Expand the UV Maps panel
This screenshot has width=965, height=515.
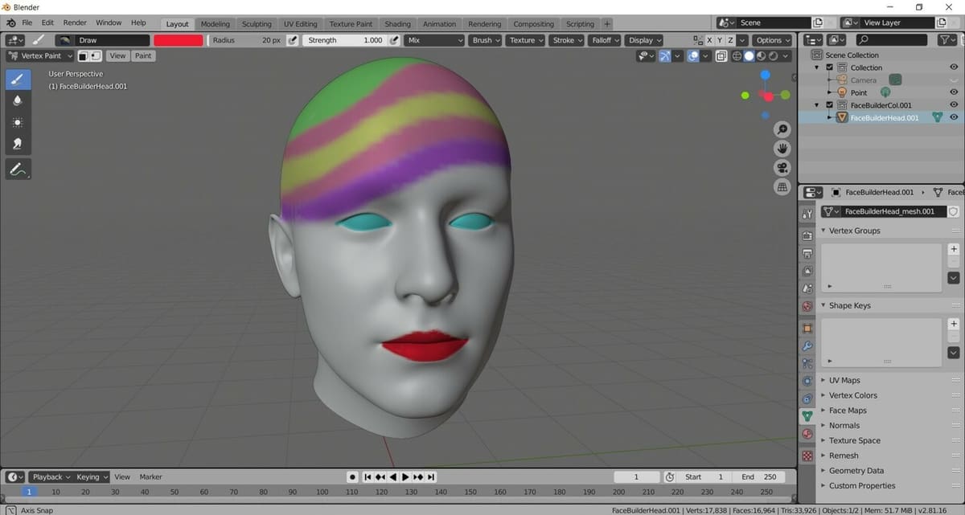[x=844, y=380]
